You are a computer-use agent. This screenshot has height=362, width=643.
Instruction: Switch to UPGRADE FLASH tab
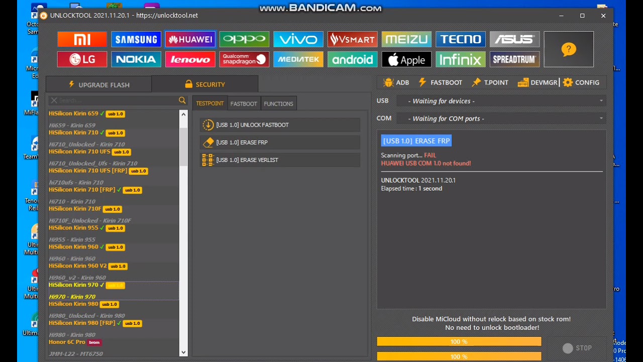(x=98, y=84)
